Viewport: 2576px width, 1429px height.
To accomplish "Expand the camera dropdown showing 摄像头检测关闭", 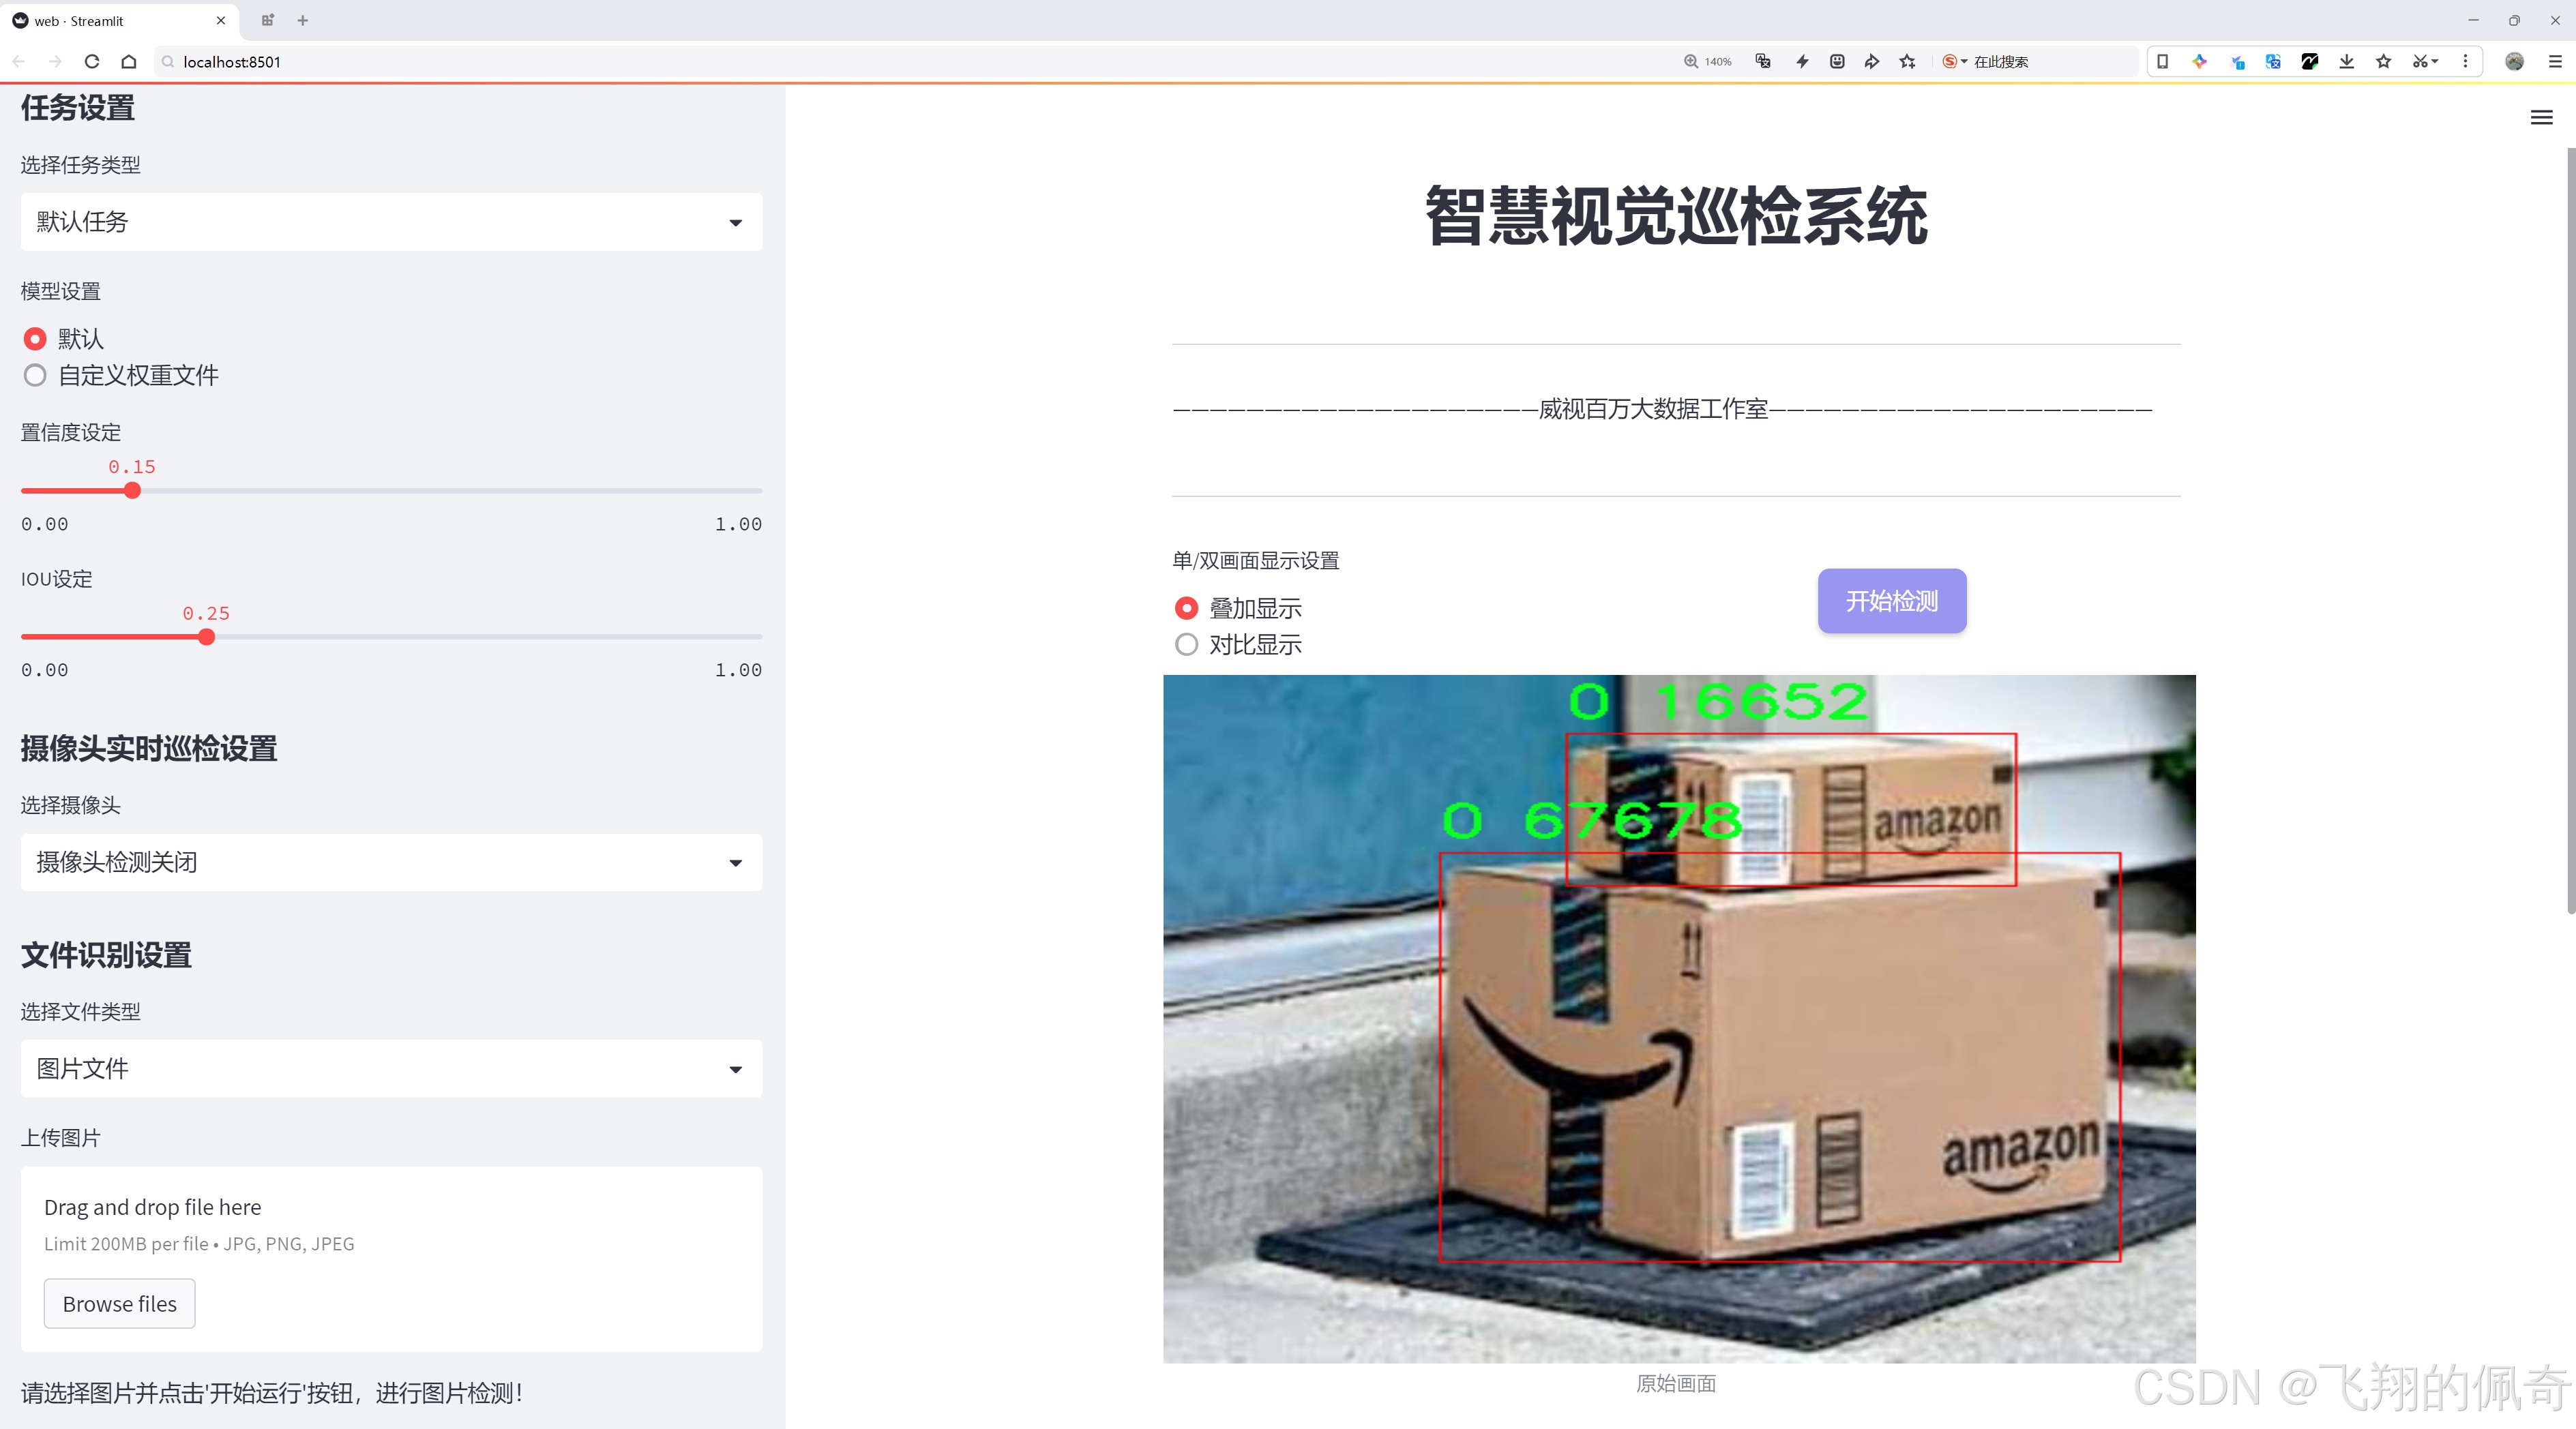I will pos(390,861).
